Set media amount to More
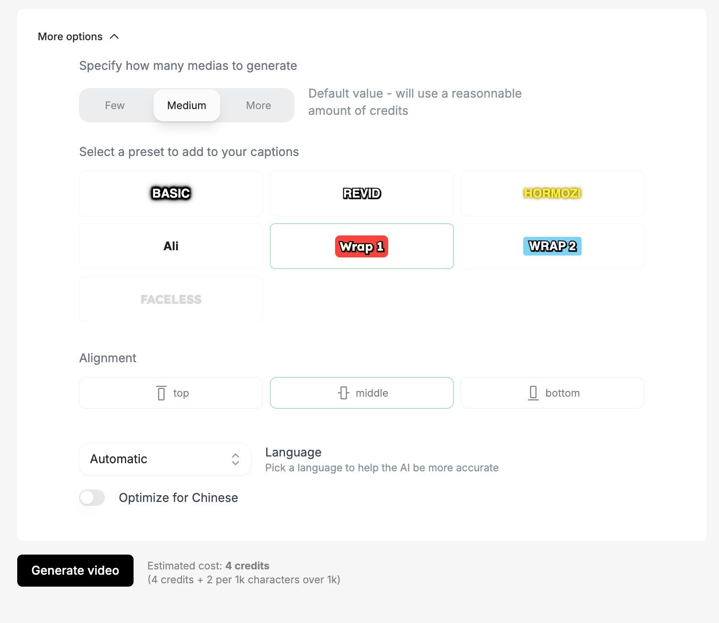719x623 pixels. (258, 105)
